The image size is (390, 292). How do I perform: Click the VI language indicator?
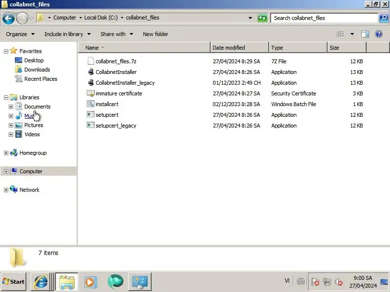pos(287,281)
